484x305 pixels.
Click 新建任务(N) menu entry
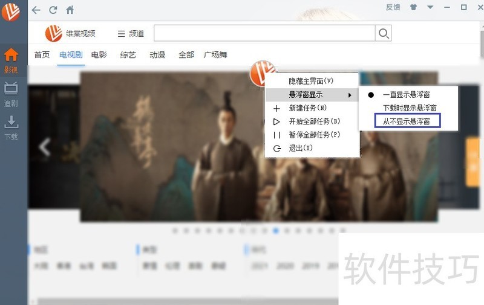pyautogui.click(x=307, y=108)
